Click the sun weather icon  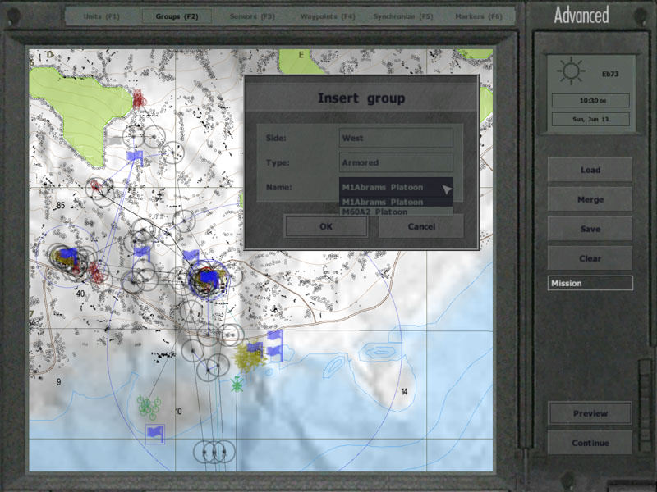569,72
